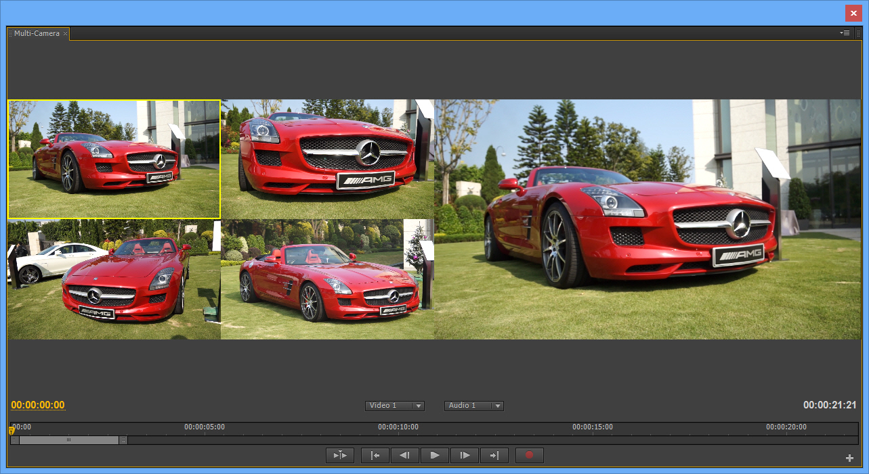
Task: Switch to the bottom-left camera with white car
Action: (x=114, y=279)
